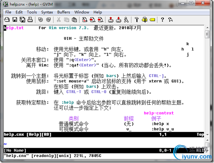Viewport: 214px width, 163px height.
Task: Click the Undo toolbar icon
Action: [40, 20]
